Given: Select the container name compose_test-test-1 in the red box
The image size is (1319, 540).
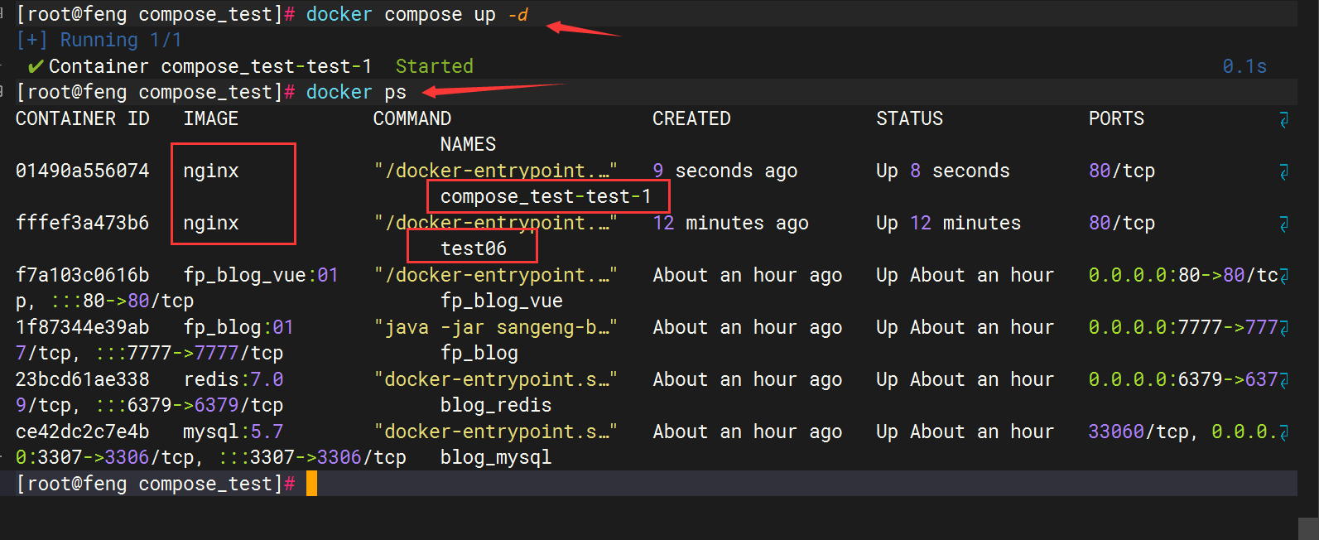Looking at the screenshot, I should pos(546,197).
